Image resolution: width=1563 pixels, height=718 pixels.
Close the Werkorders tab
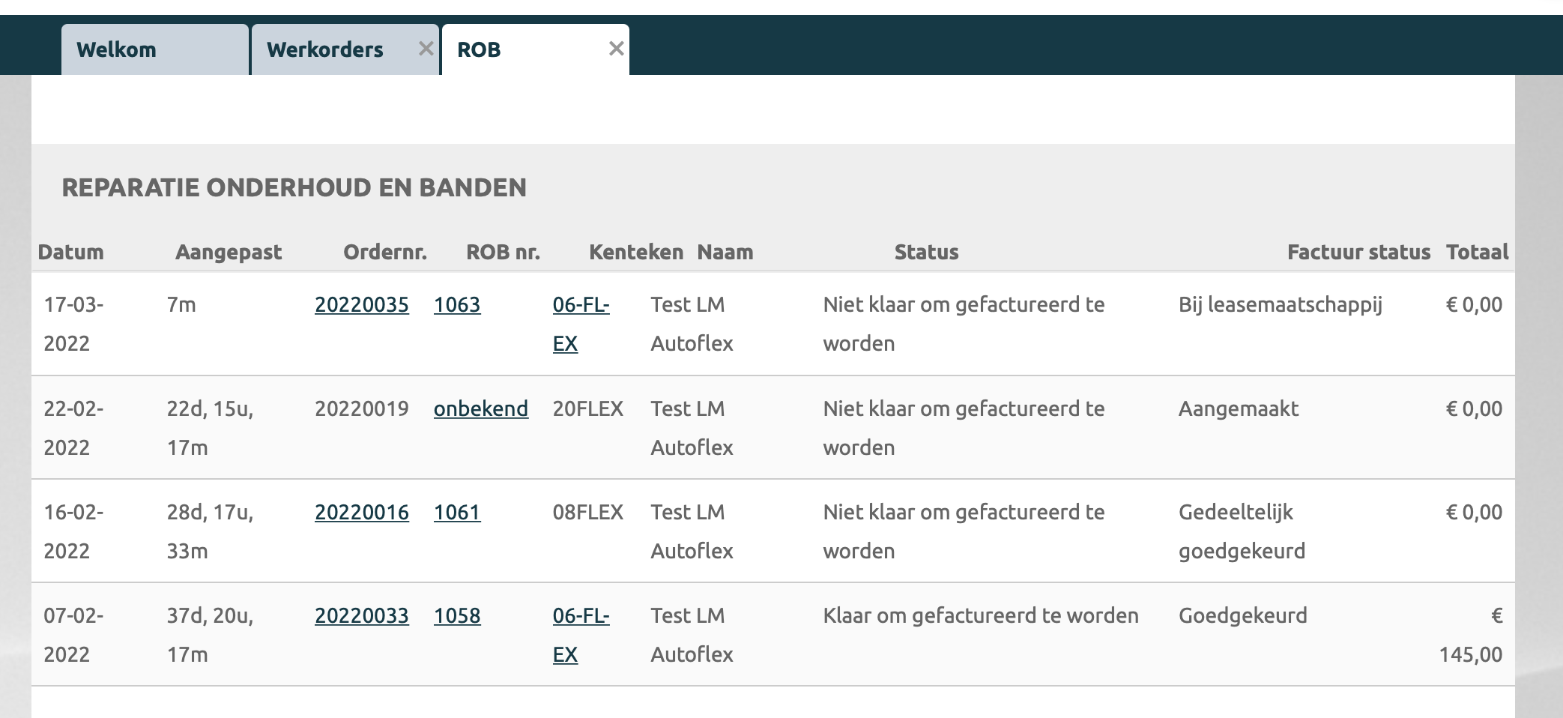[x=426, y=49]
